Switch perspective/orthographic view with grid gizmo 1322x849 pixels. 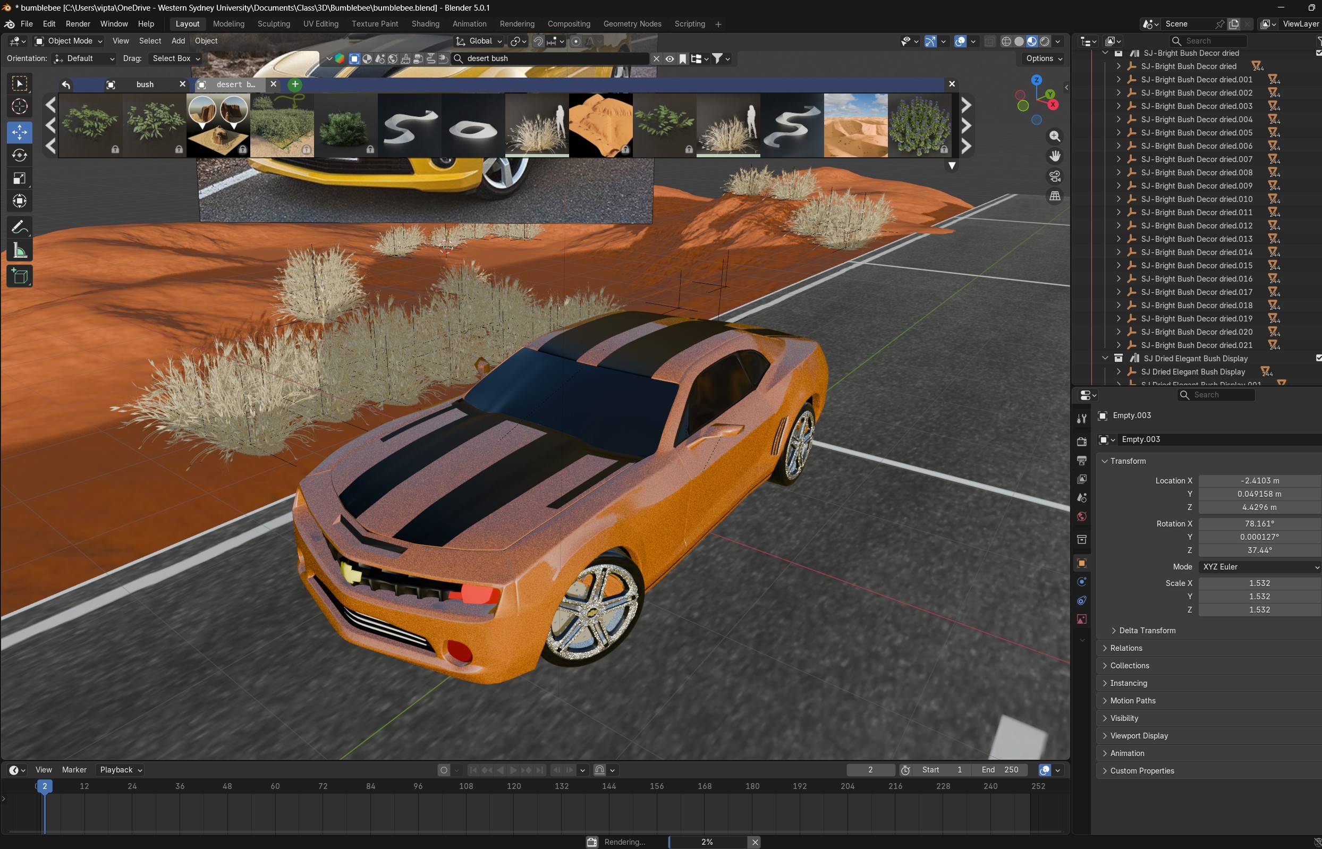(1055, 196)
